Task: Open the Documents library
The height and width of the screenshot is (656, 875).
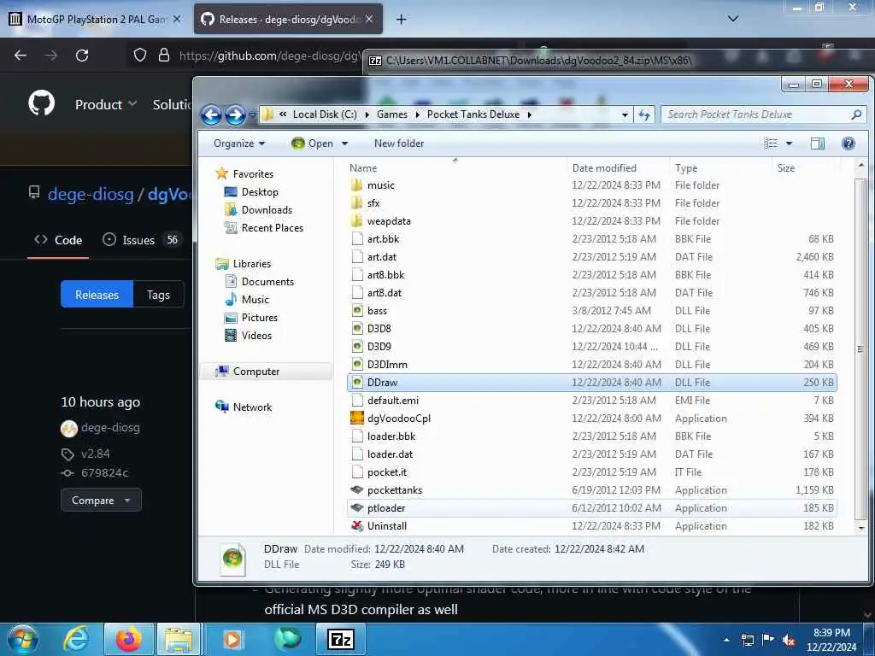Action: tap(267, 282)
